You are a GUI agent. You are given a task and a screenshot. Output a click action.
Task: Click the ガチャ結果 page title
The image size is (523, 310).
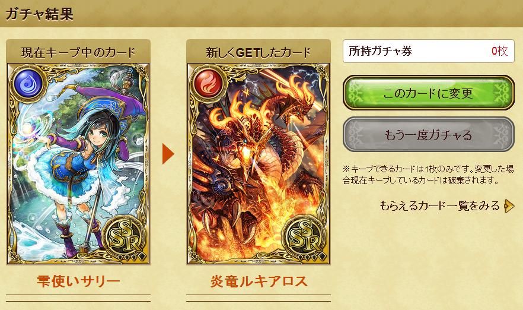point(39,14)
